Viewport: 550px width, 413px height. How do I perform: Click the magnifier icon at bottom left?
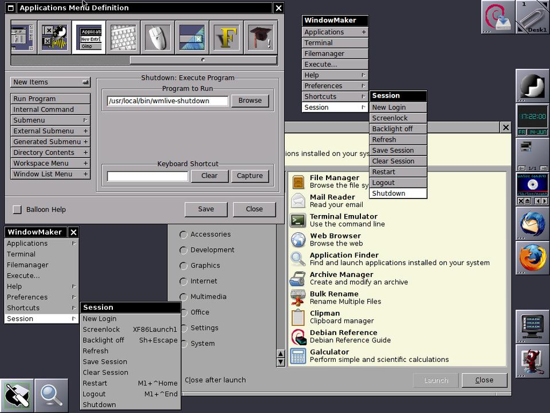[x=51, y=395]
